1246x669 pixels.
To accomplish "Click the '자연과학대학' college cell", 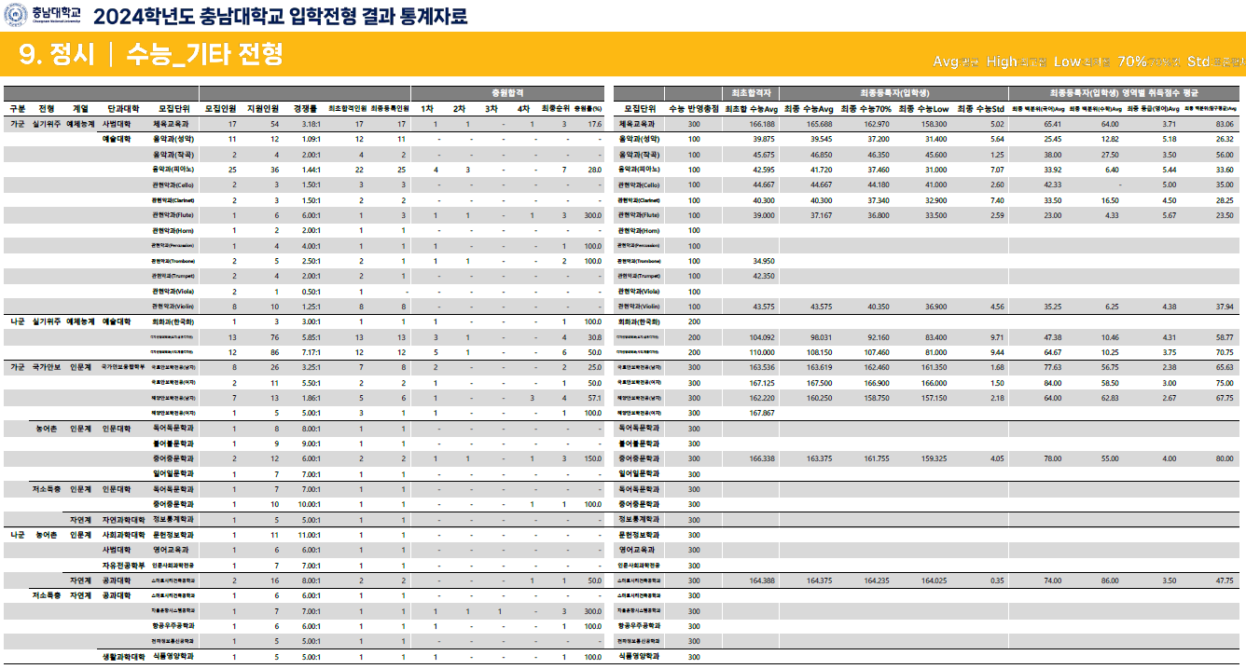I will click(124, 520).
